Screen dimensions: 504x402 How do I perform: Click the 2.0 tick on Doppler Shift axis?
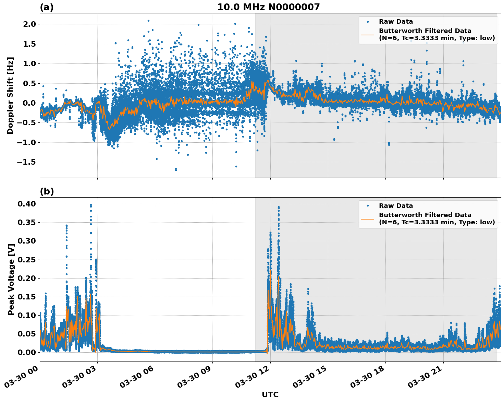tap(29, 24)
